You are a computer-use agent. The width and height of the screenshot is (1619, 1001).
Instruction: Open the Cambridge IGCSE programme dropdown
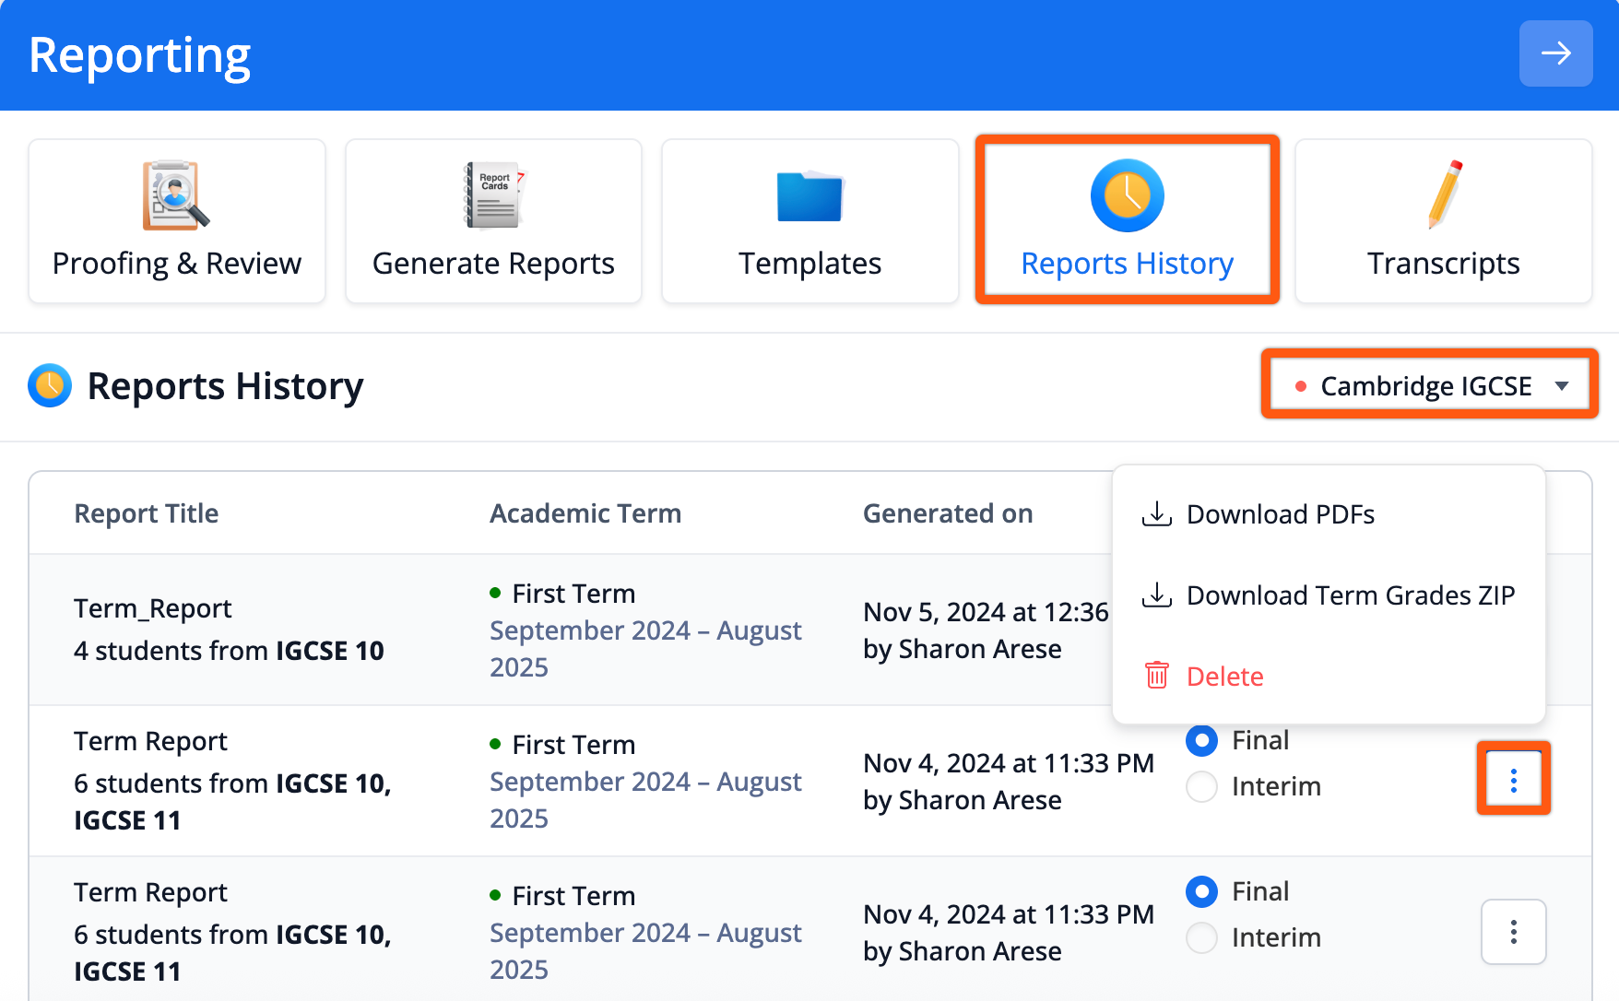pos(1429,385)
